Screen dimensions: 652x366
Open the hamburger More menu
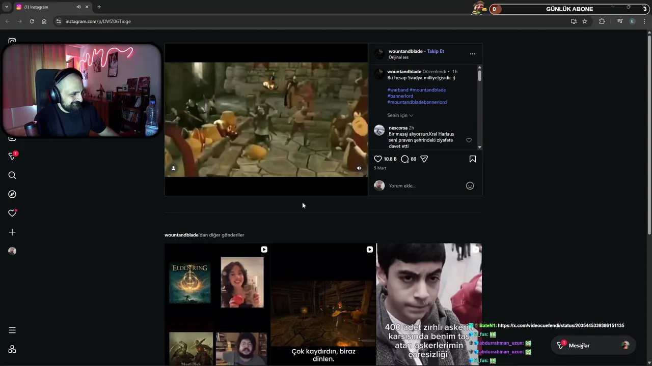coord(12,330)
